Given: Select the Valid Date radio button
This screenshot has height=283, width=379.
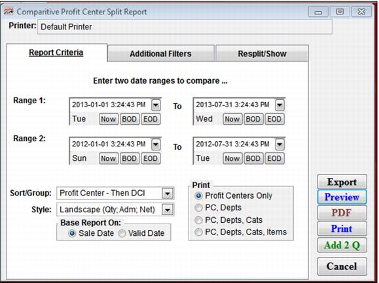Looking at the screenshot, I should [122, 233].
